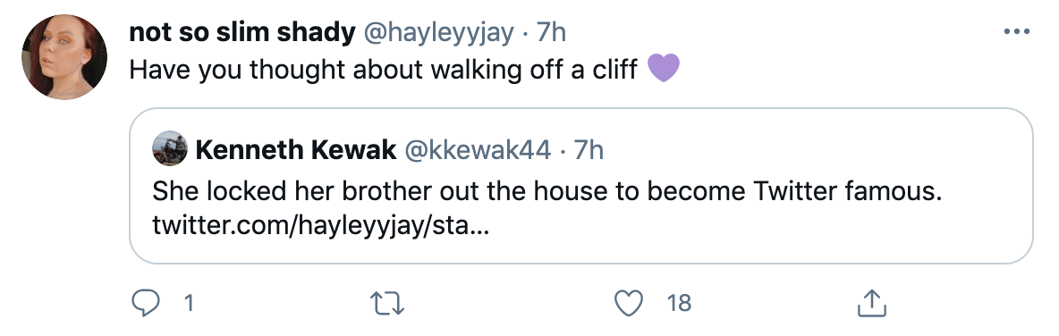Screen dimensions: 1059x336
Task: Open the quoted tweet card border area
Action: tap(580, 186)
